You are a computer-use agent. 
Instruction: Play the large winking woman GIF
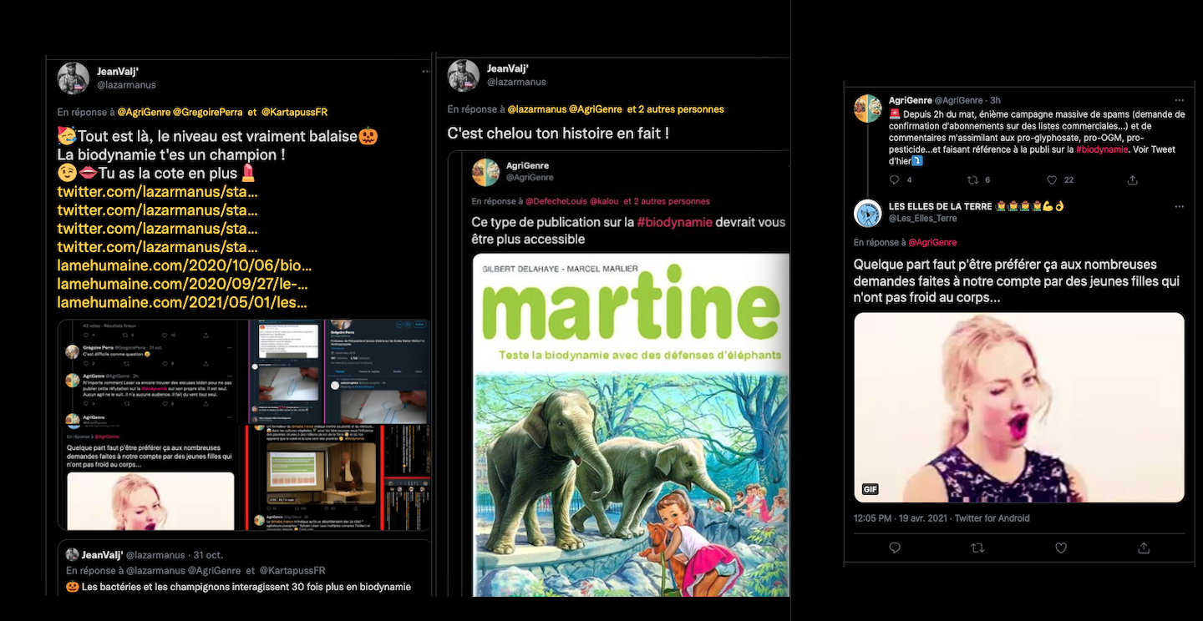(x=1018, y=407)
